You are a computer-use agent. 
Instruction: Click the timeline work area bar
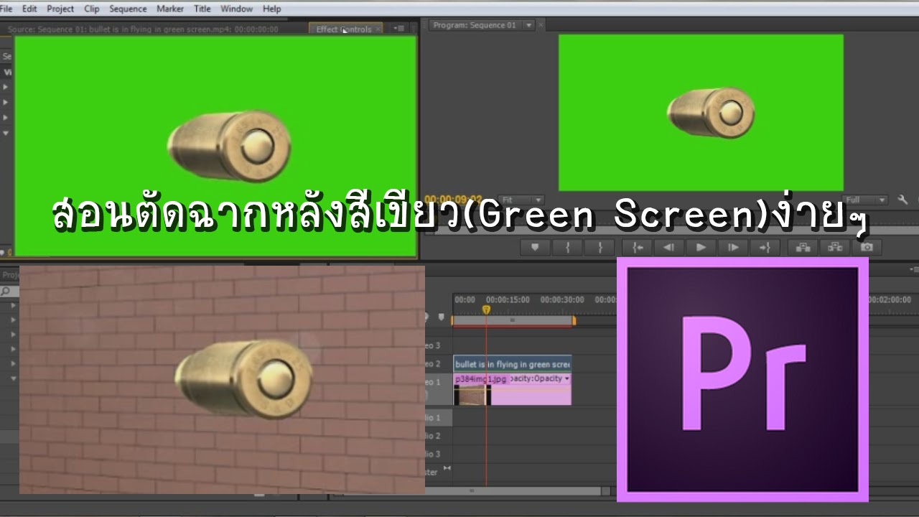(513, 320)
